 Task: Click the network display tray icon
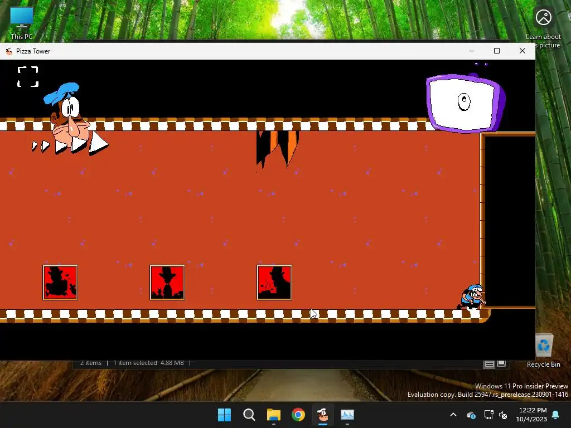point(488,415)
